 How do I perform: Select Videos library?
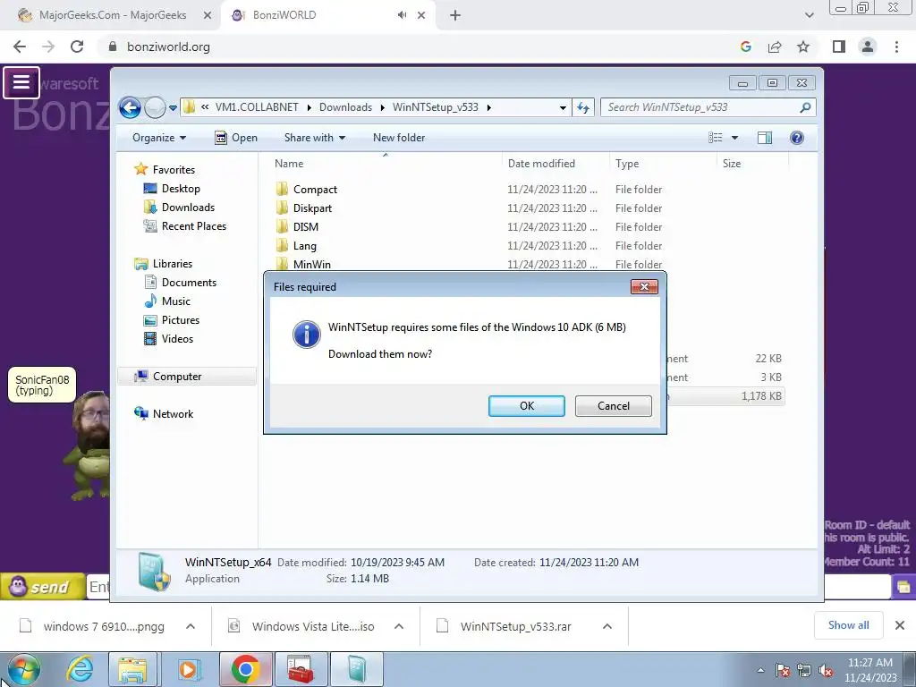177,338
